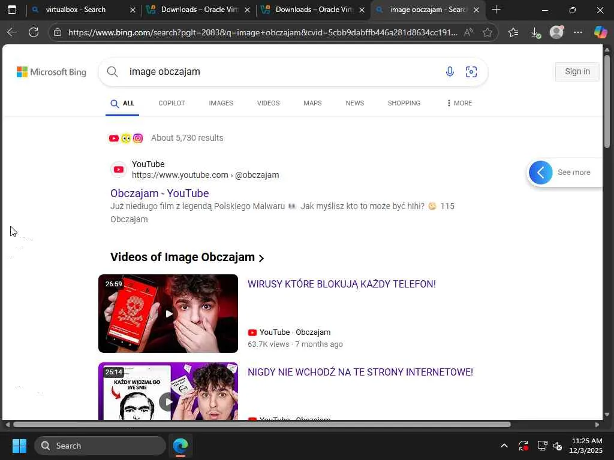The width and height of the screenshot is (614, 460).
Task: Click the vertical page scrollbar thumb
Action: pyautogui.click(x=607, y=101)
